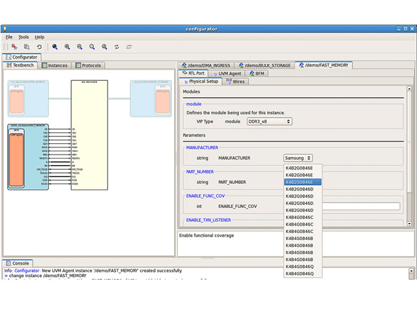Click the double-arrow refresh toolbar icon
Viewport: 417px width, 313px height.
point(117,47)
